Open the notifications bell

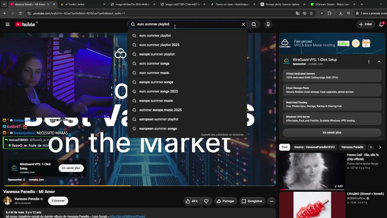click(x=381, y=24)
